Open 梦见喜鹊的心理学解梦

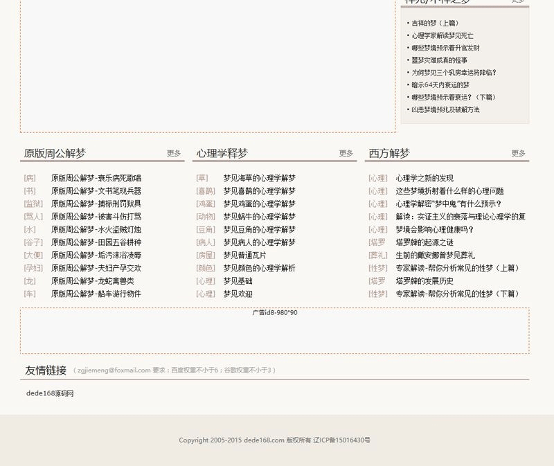[x=259, y=191]
